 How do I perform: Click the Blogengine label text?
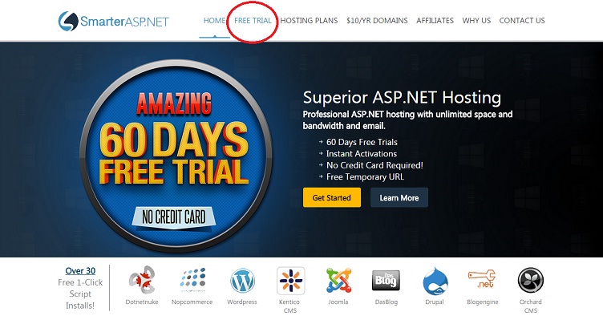pos(482,302)
